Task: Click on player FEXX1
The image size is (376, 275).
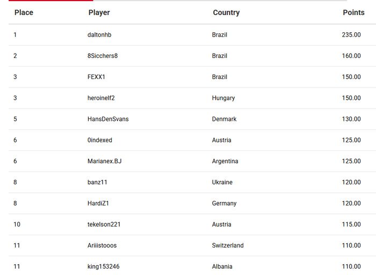Action: pos(96,77)
